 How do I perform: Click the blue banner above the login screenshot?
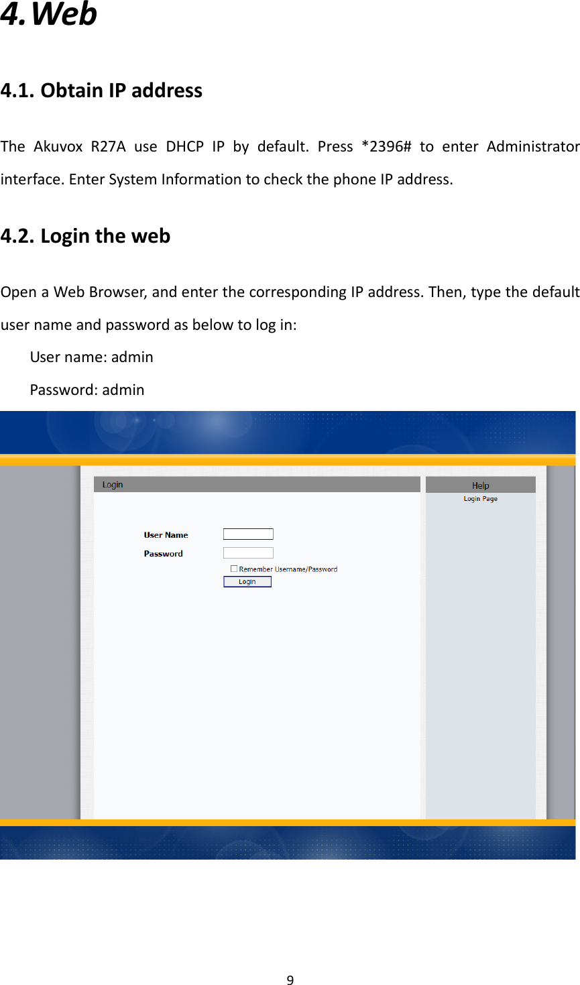[288, 432]
